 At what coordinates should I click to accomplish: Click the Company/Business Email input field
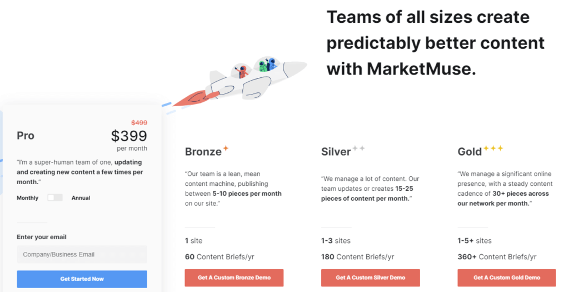[x=82, y=254]
